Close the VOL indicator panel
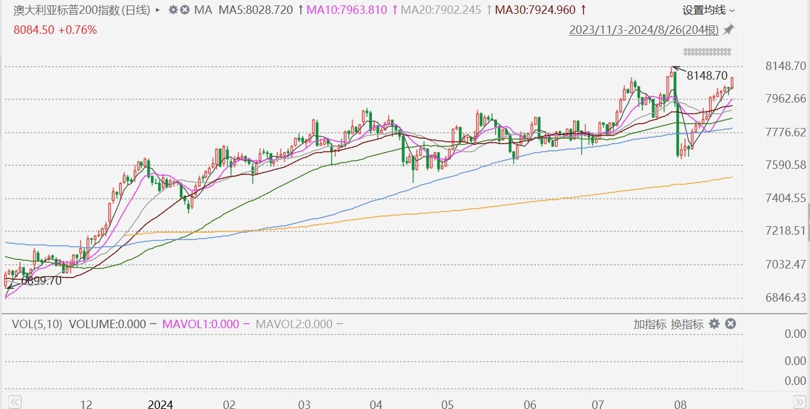 pyautogui.click(x=730, y=324)
